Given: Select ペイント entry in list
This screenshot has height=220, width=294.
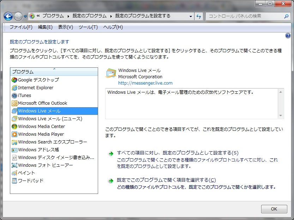Looking at the screenshot, I should coord(26,173).
